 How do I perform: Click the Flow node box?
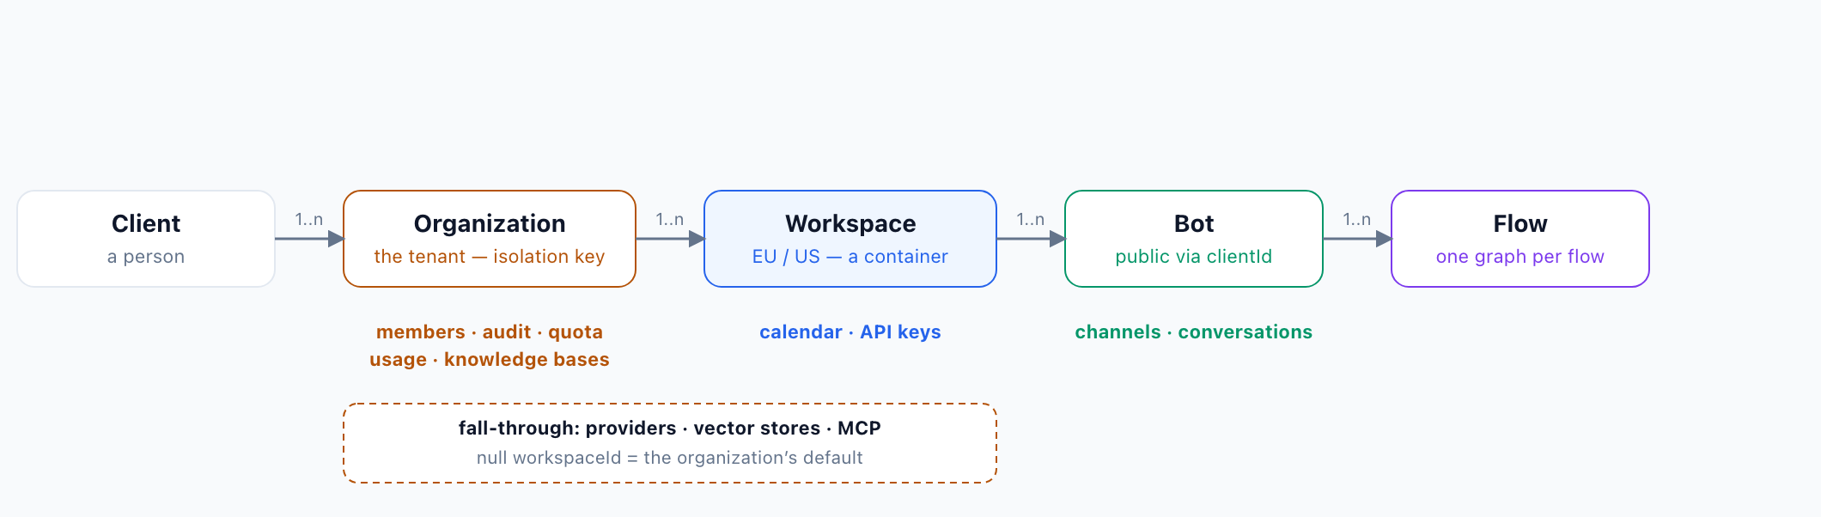1520,239
